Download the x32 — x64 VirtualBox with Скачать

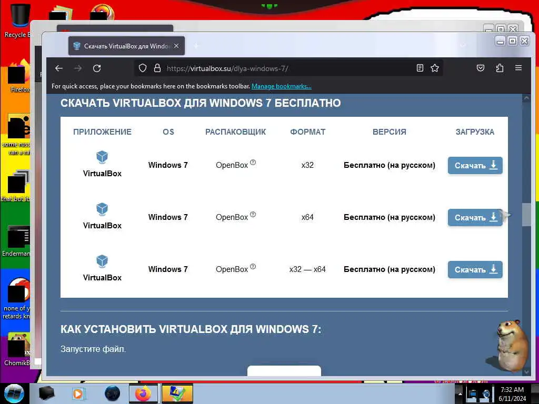(x=475, y=270)
